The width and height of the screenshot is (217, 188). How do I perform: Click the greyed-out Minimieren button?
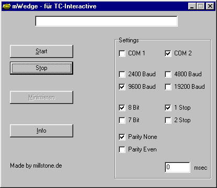pyautogui.click(x=41, y=97)
